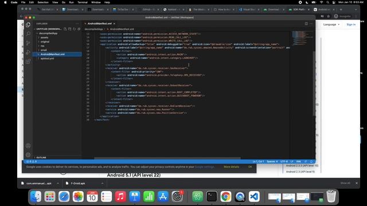Open the Selection menu
Image resolution: width=367 pixels, height=206 pixels.
pos(43,2)
